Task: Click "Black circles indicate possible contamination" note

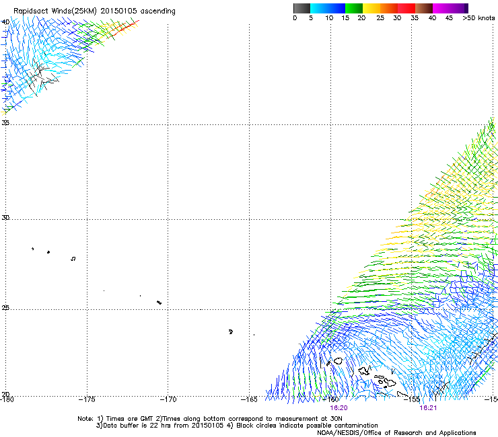Action: [307, 426]
